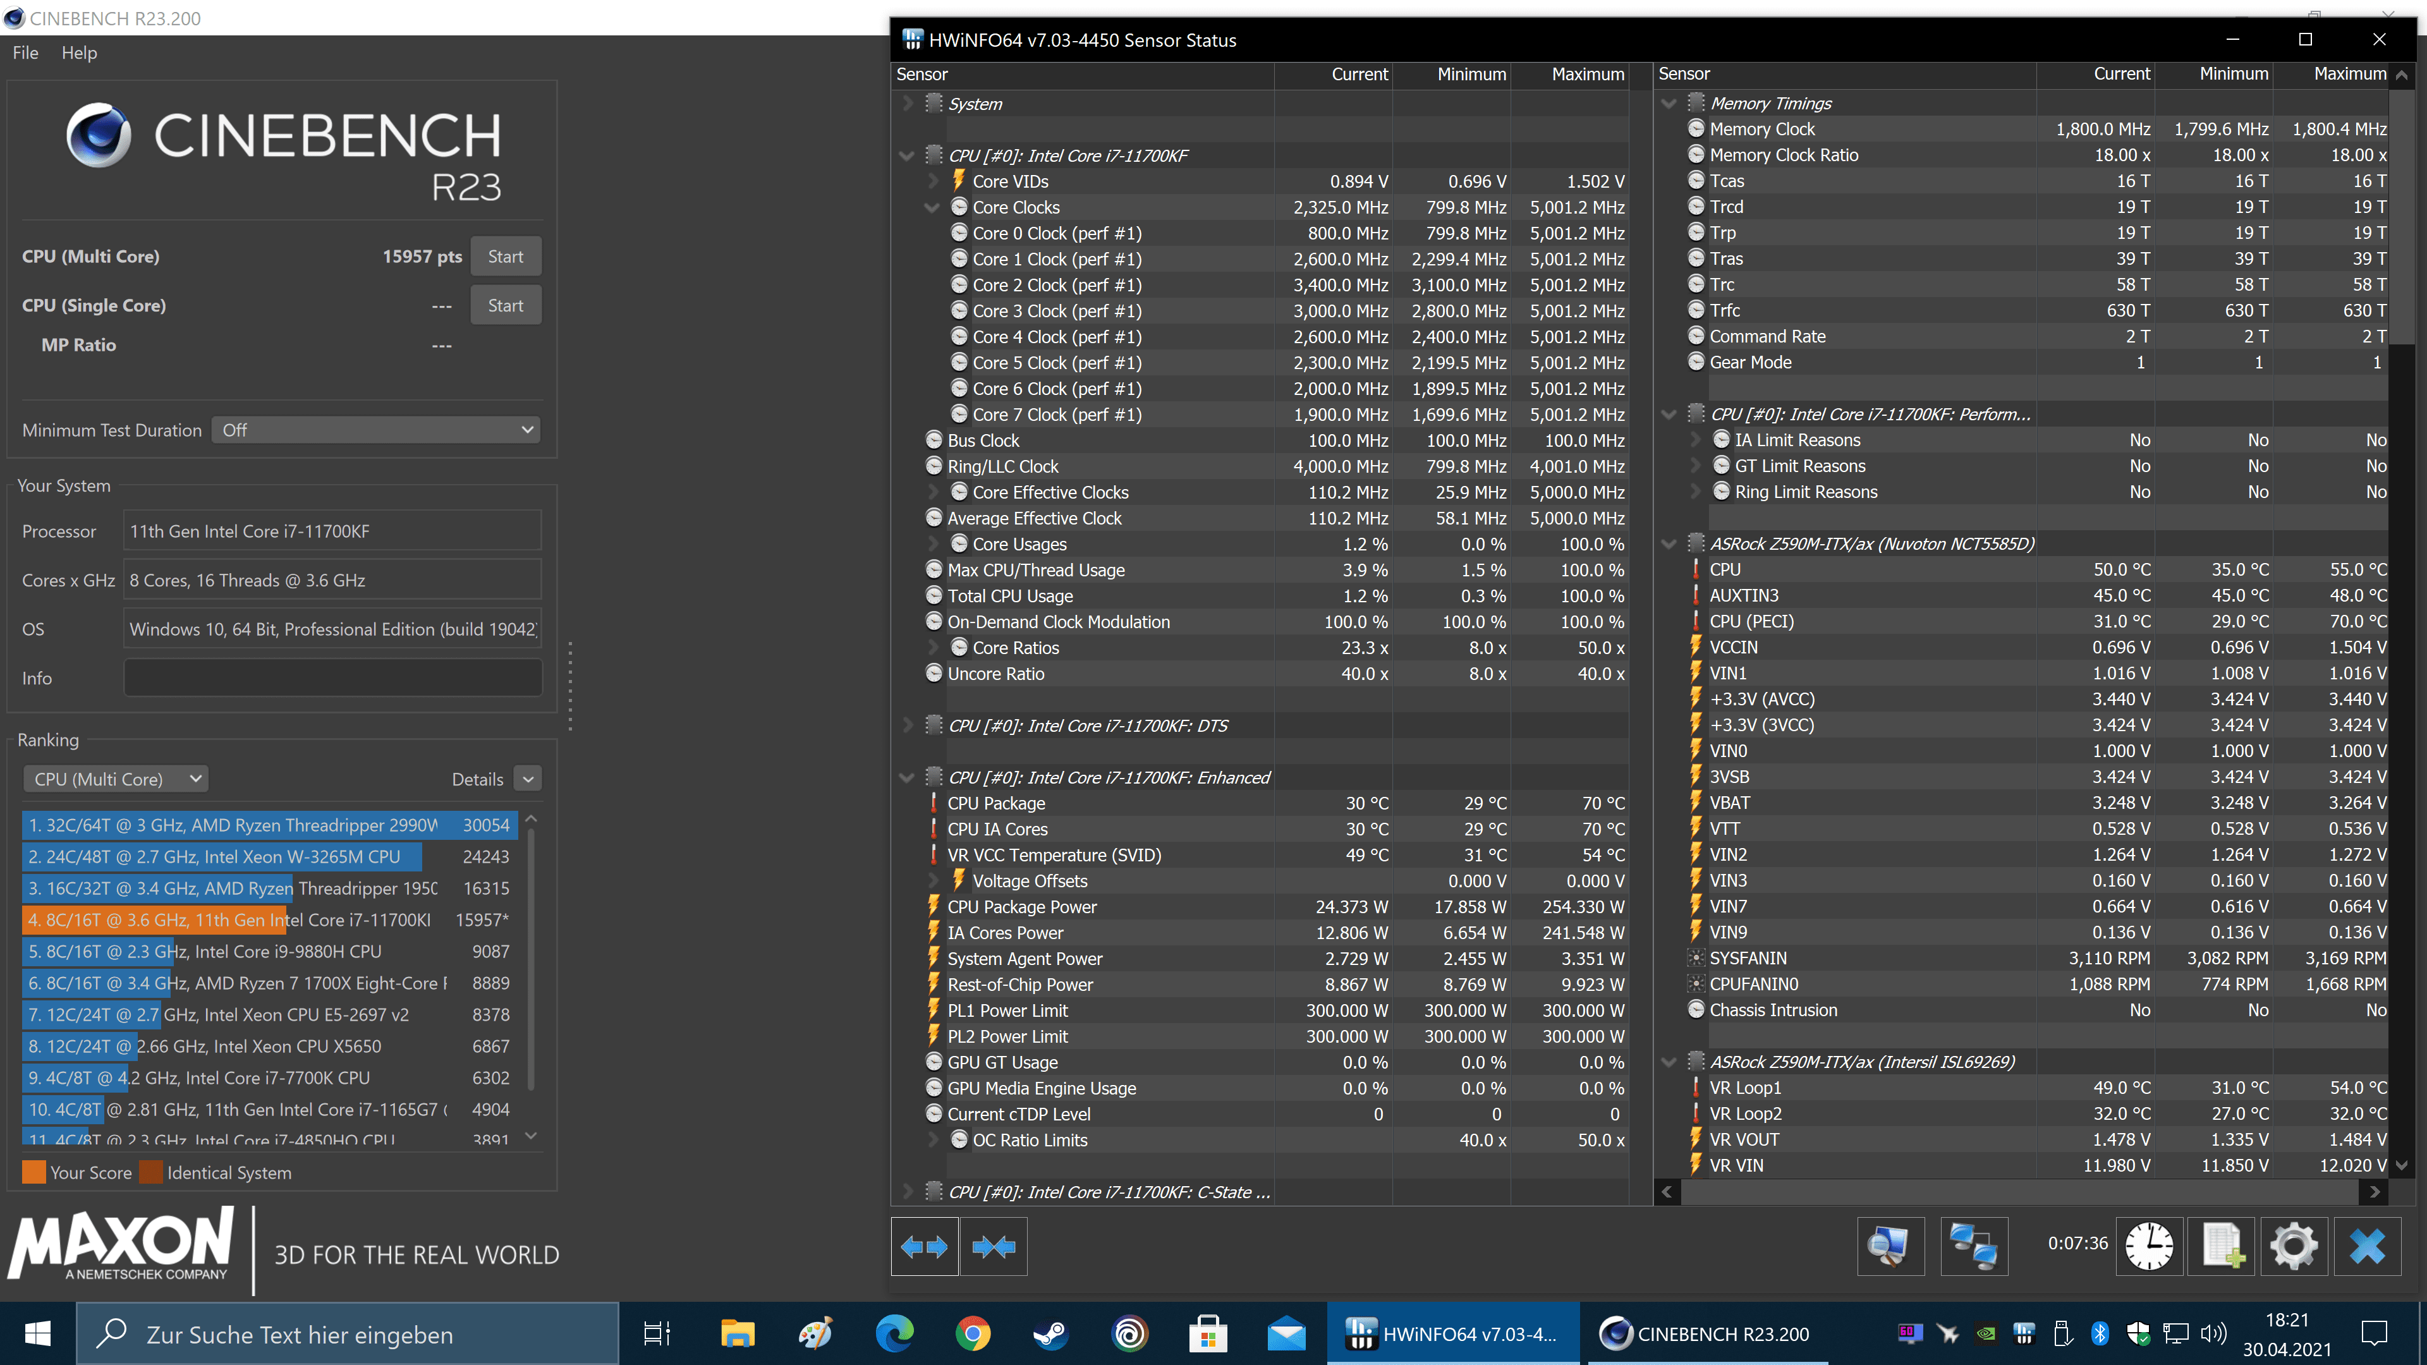Screen dimensions: 2427x1365
Task: Switch to CINEBENCH R23.200 taskbar window
Action: point(1707,1334)
